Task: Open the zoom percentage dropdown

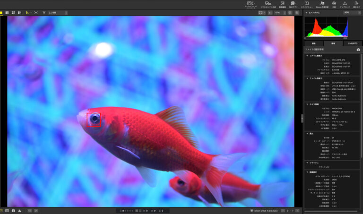Action: point(280,13)
